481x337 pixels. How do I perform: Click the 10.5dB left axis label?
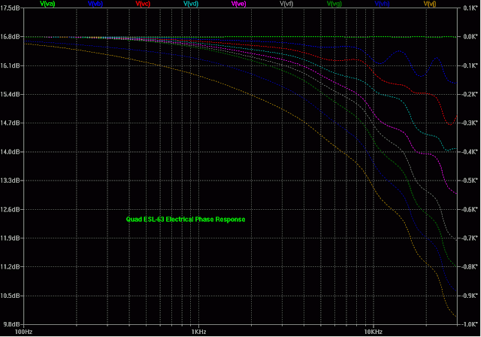pos(10,296)
